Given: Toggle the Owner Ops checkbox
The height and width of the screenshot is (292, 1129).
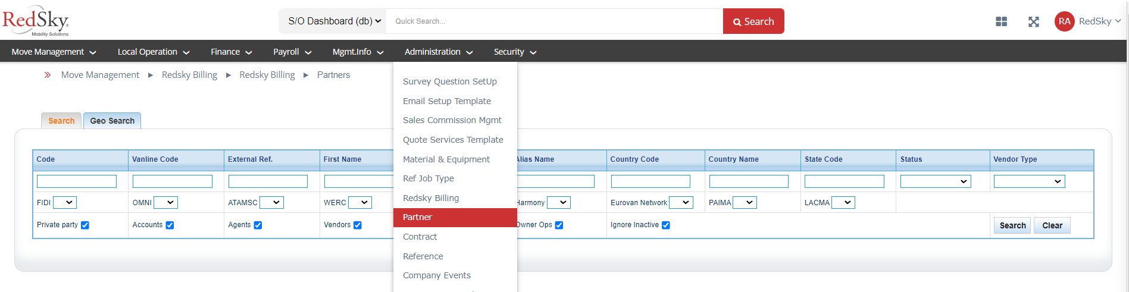Looking at the screenshot, I should pyautogui.click(x=559, y=225).
